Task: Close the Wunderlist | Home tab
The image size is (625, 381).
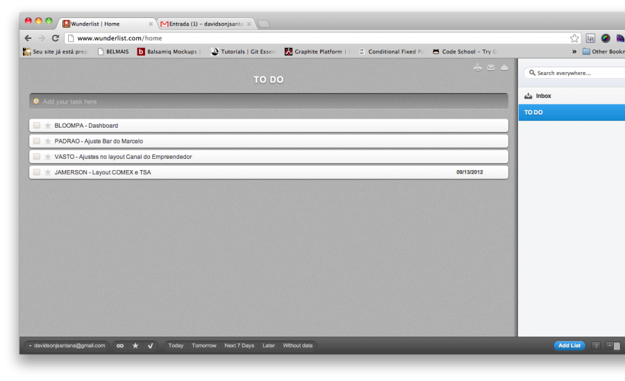Action: tap(151, 24)
